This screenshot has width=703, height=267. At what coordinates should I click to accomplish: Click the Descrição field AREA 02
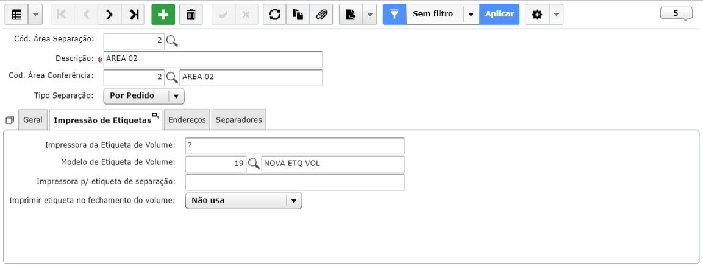pos(213,60)
